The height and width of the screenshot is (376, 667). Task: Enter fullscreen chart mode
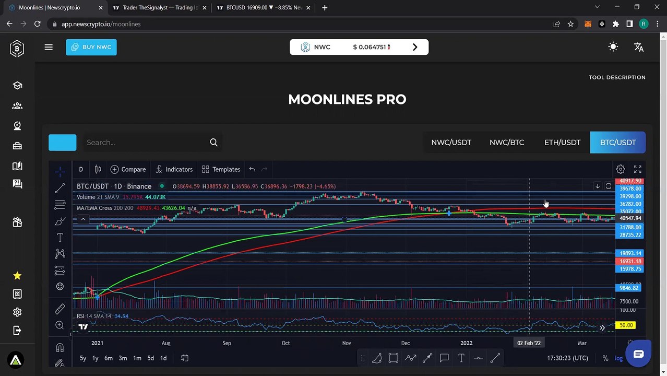638,169
